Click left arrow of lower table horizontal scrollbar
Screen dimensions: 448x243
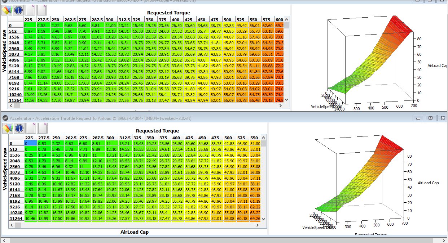click(x=12, y=225)
